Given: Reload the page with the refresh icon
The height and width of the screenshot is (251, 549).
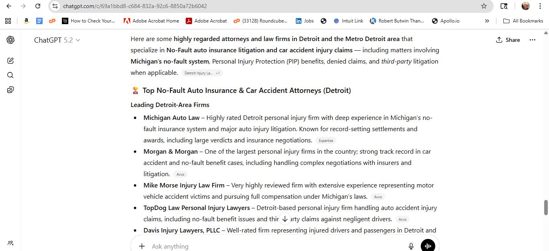Looking at the screenshot, I should coord(38,6).
